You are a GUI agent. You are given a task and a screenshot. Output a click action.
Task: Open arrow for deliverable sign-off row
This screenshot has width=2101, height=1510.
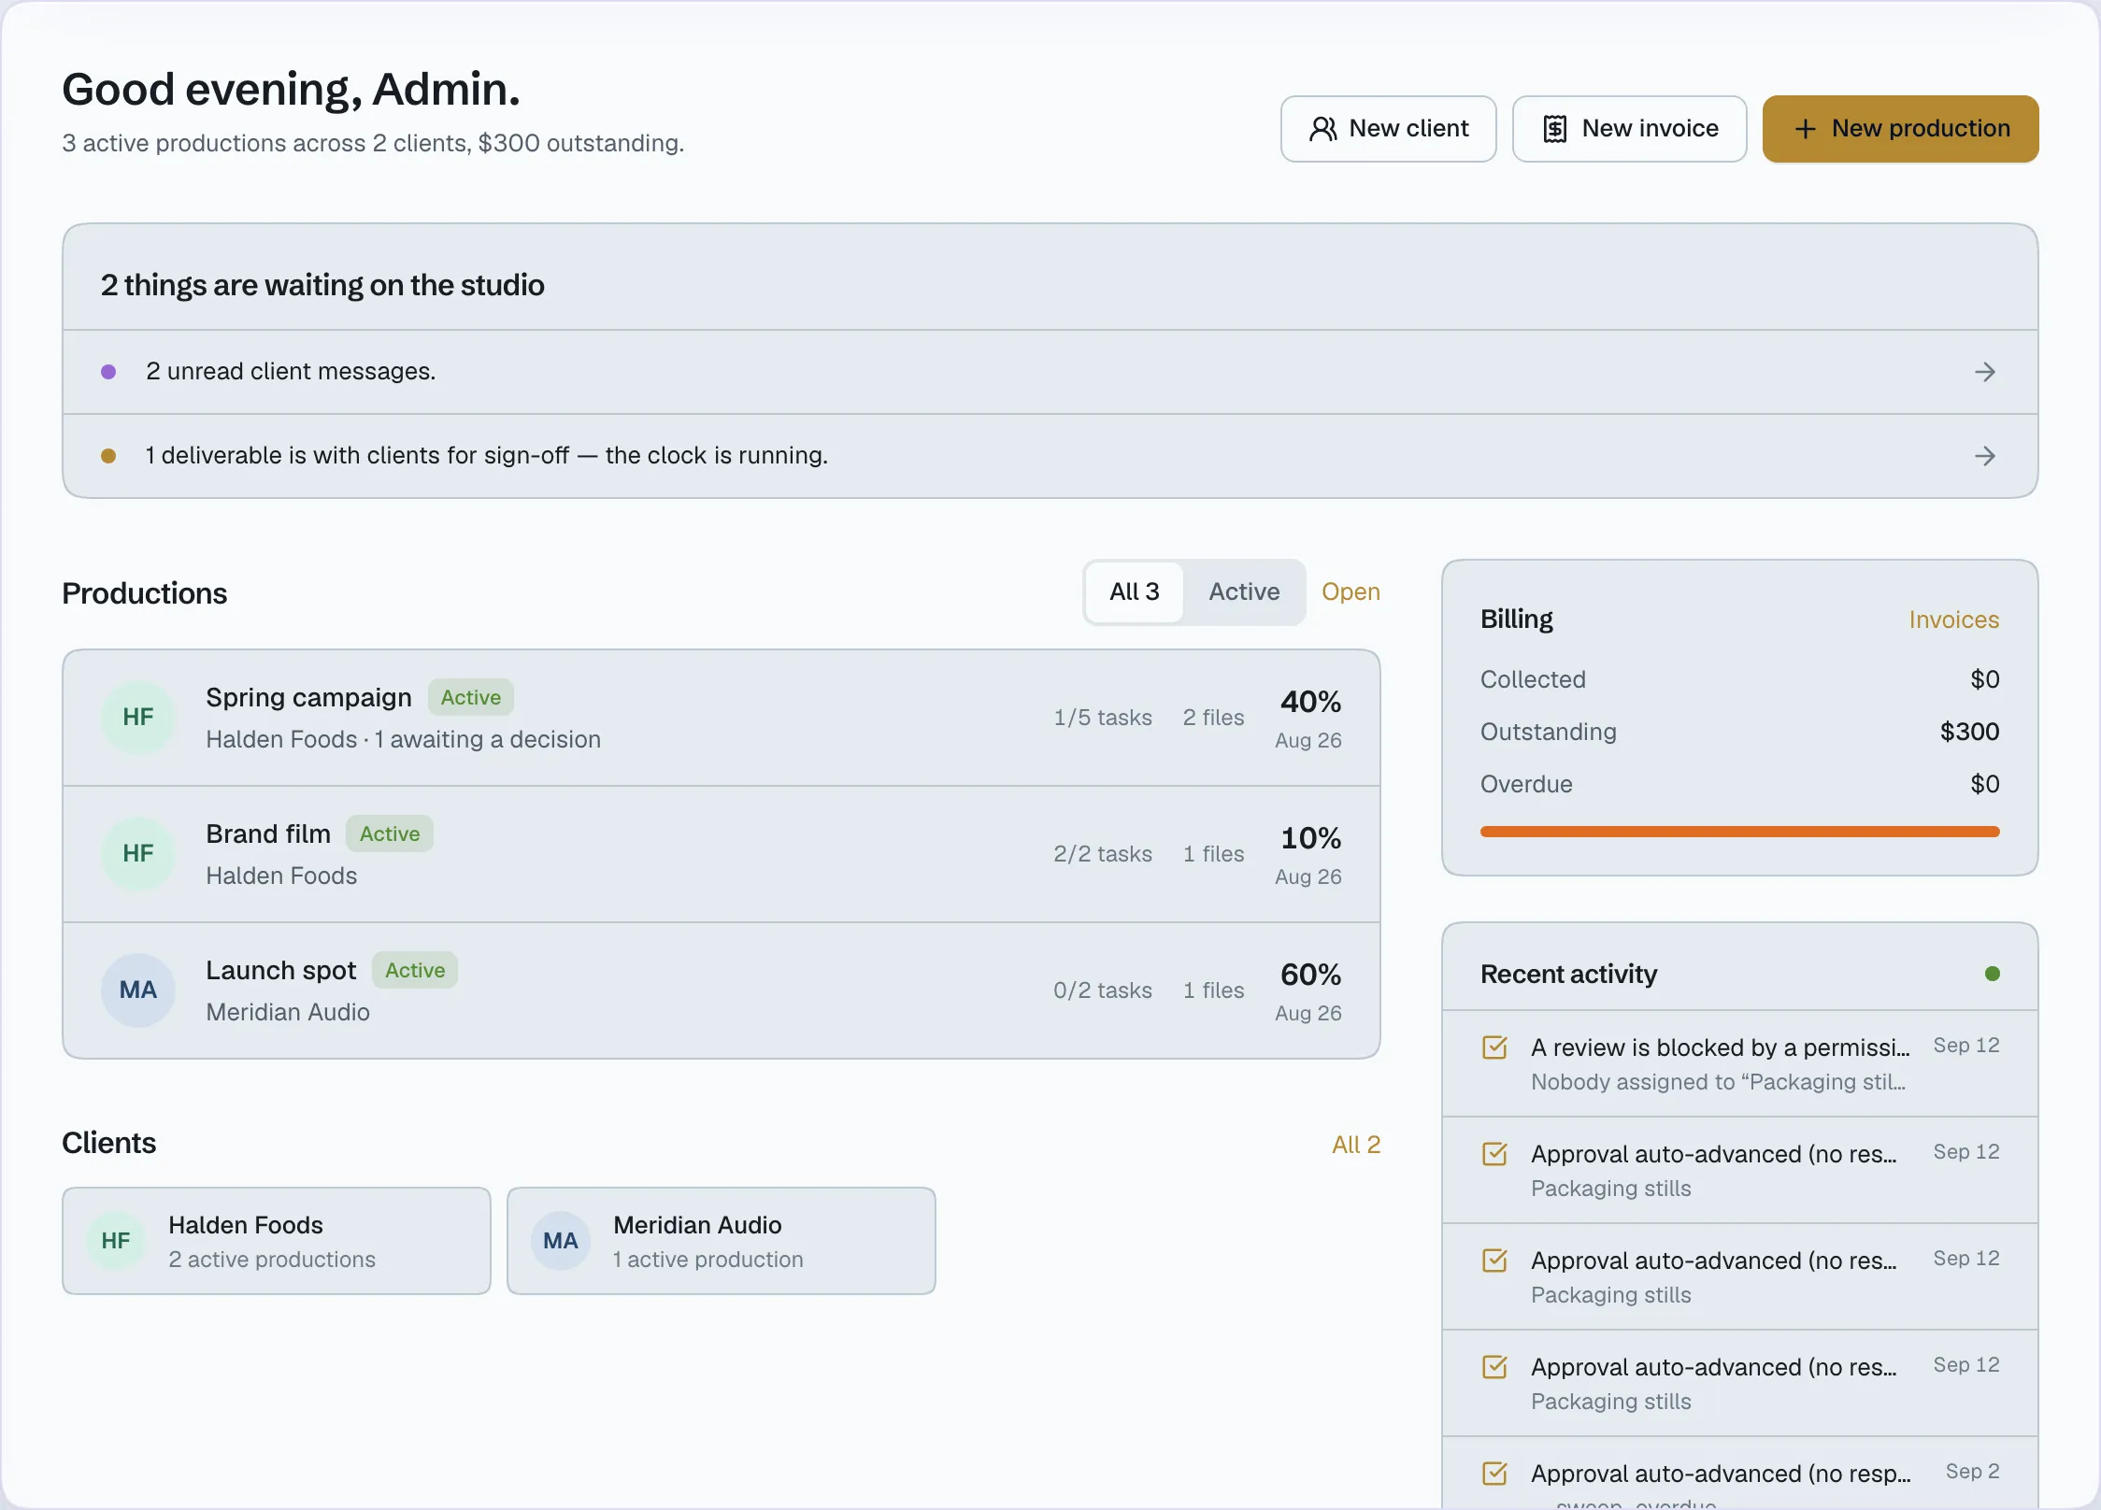[1985, 456]
